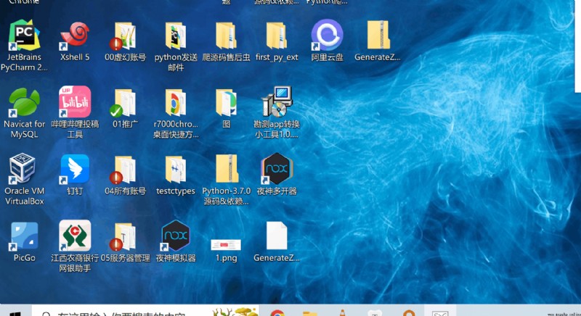Select the 04所有账号 folder
Screen dimensions: 581x316
pyautogui.click(x=125, y=170)
